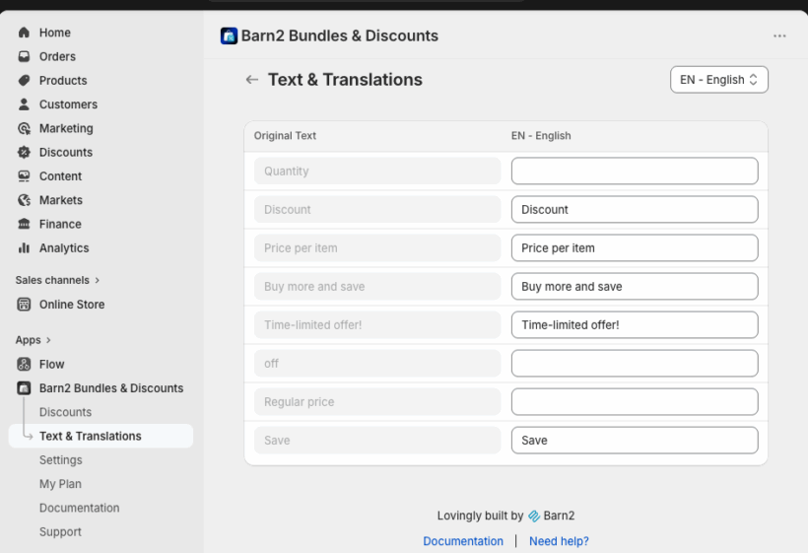Image resolution: width=808 pixels, height=553 pixels.
Task: Open Customers in the sidebar
Action: [68, 104]
